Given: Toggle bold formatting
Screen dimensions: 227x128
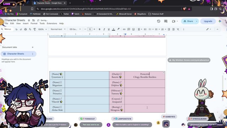Looking at the screenshot, I should click(99, 29).
